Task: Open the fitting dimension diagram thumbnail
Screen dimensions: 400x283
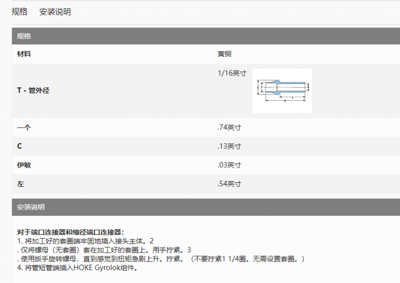Action: pyautogui.click(x=282, y=90)
